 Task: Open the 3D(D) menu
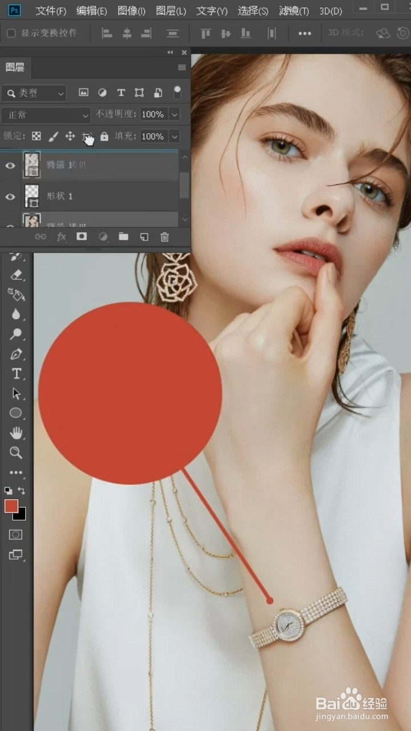point(331,11)
